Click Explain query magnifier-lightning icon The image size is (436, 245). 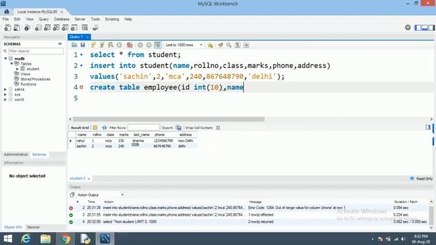110,45
